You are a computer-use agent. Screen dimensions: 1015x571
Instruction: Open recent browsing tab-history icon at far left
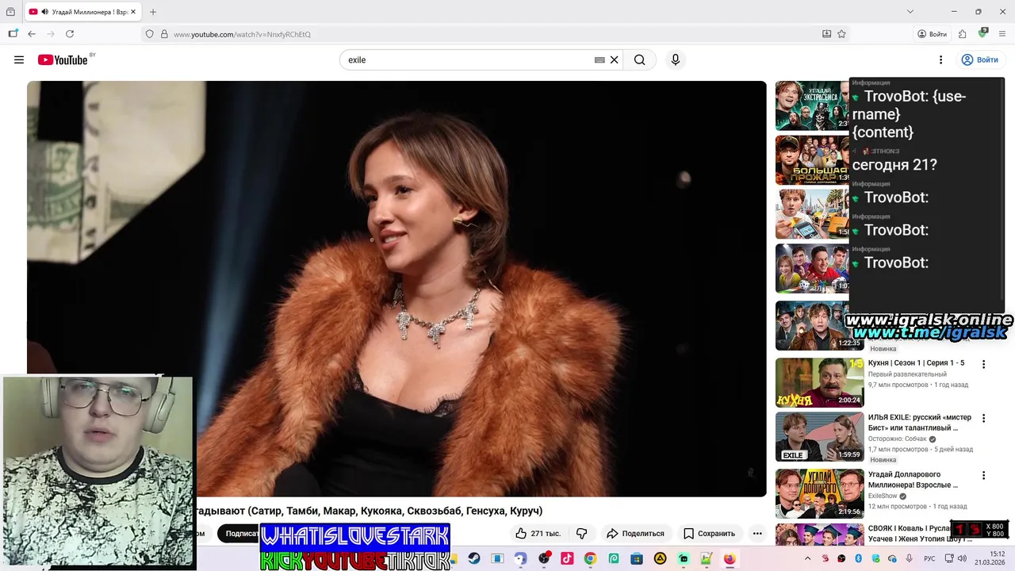pyautogui.click(x=10, y=12)
